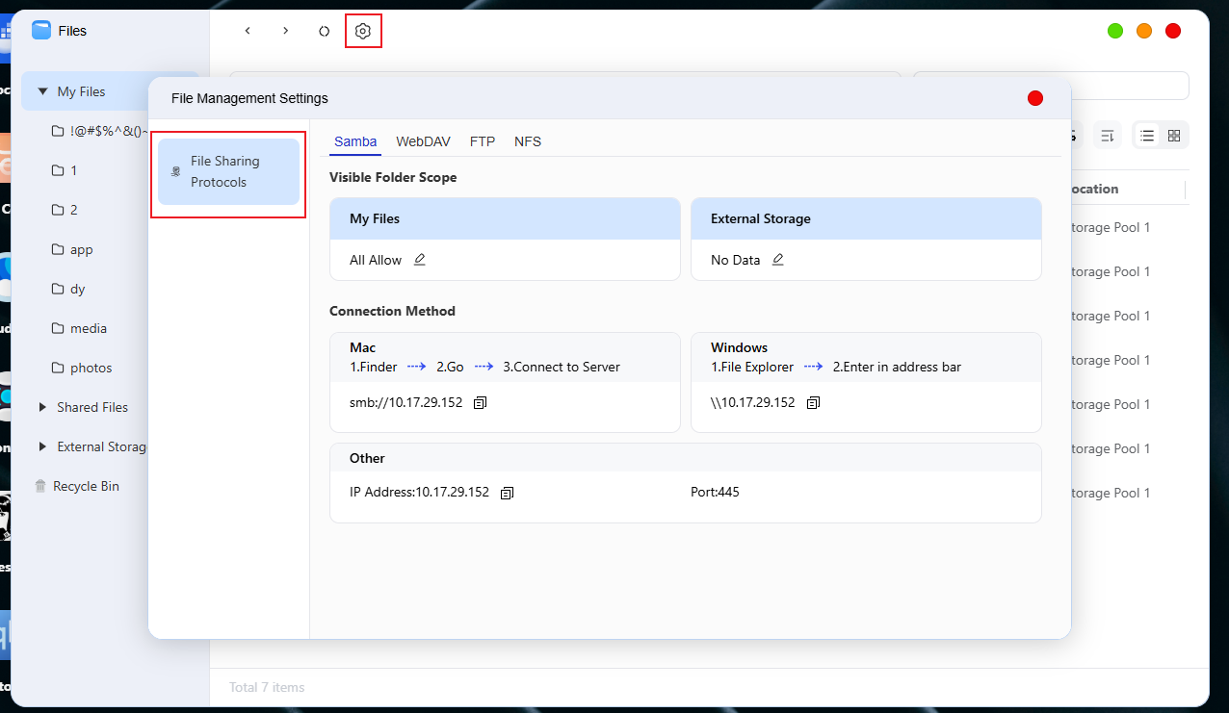Copy the \\10.17.29.152 Windows address
This screenshot has height=713, width=1229.
(x=813, y=403)
